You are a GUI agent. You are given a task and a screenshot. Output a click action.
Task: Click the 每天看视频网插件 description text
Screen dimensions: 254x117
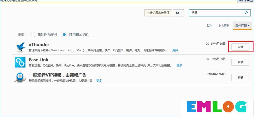[60, 81]
